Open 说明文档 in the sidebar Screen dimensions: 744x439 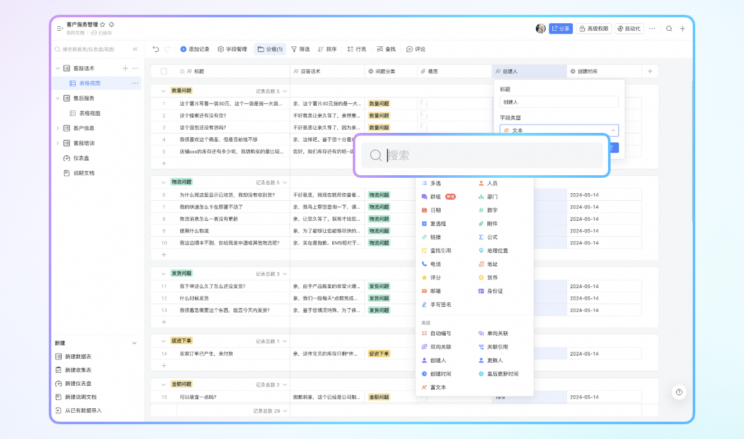pos(80,173)
